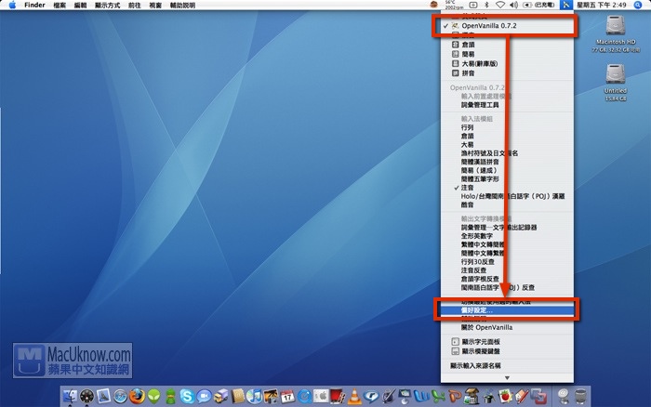Open PowerPoint orange P icon in Dock
The image size is (651, 407).
click(455, 397)
